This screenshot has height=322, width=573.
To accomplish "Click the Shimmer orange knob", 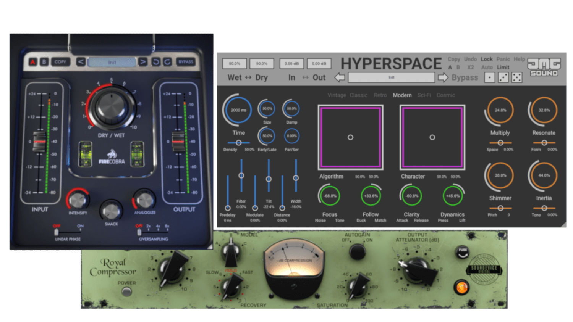I will (x=500, y=175).
